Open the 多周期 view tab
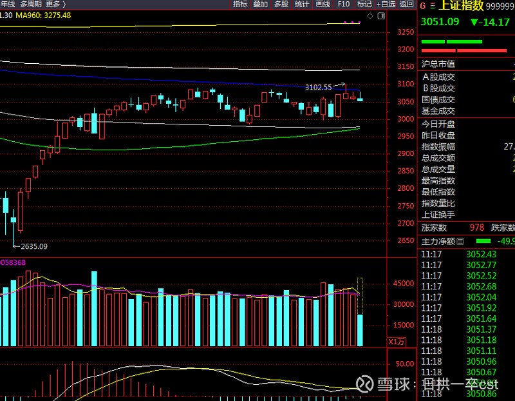 coord(31,4)
